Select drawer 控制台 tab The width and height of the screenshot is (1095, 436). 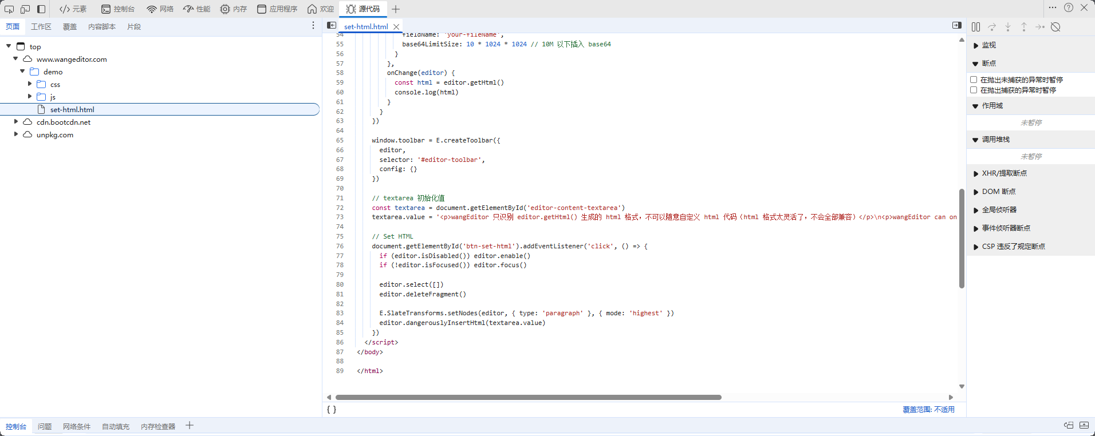16,427
